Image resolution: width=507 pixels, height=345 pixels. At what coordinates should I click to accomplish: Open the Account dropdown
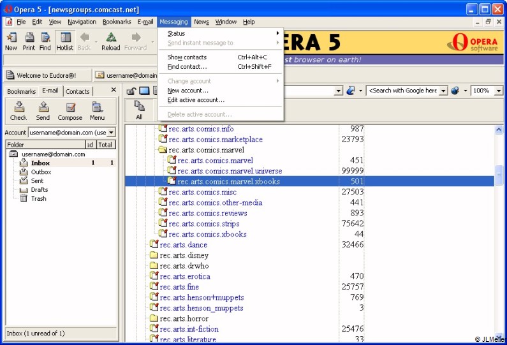(x=111, y=132)
